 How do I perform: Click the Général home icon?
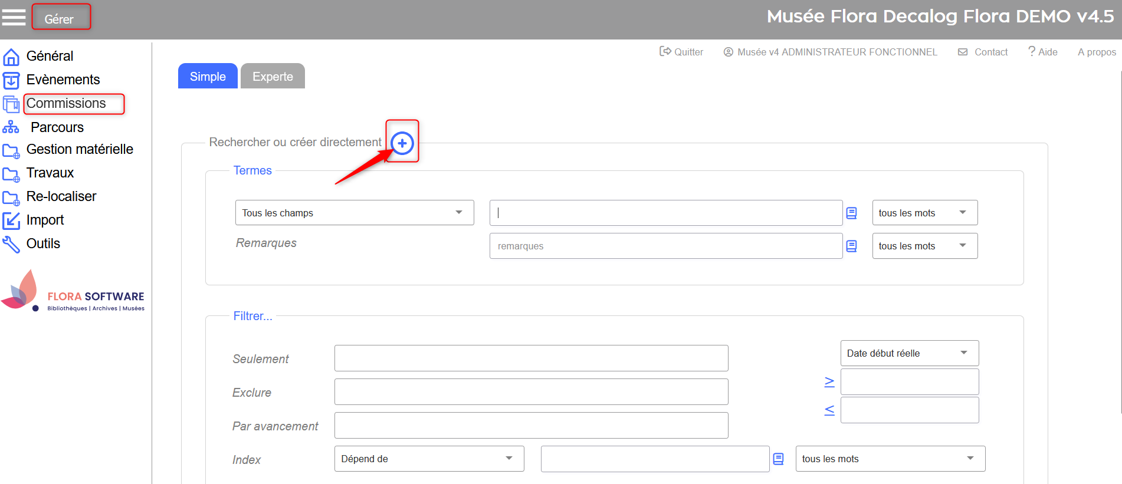pos(11,57)
